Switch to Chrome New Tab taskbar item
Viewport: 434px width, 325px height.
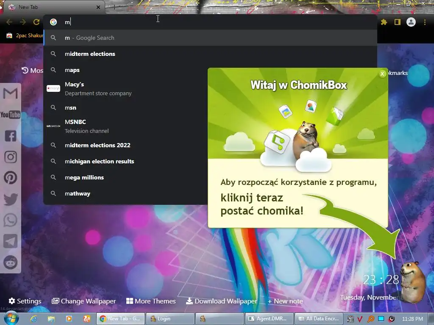tap(121, 319)
